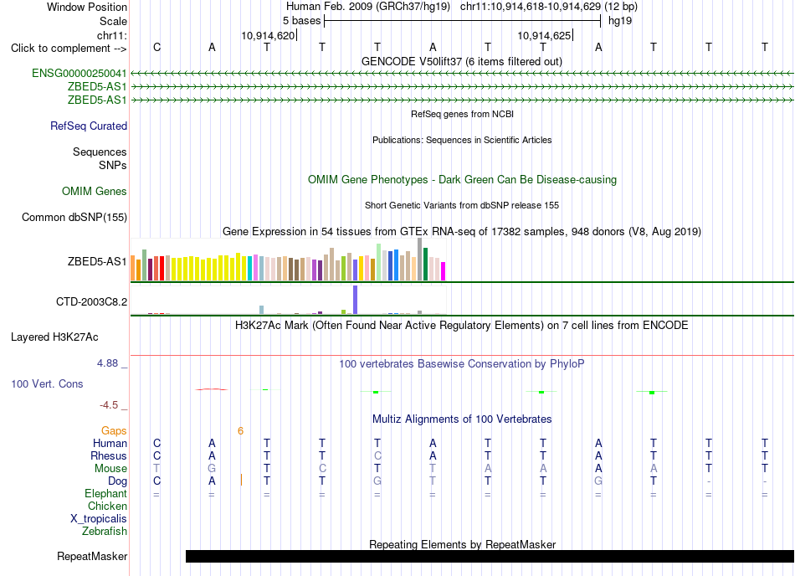This screenshot has height=576, width=795.
Task: Click the SNPs track label
Action: click(x=113, y=165)
